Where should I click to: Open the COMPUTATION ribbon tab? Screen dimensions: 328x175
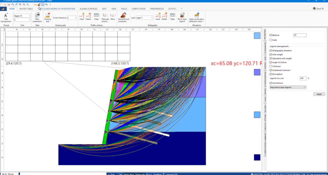pyautogui.click(x=138, y=9)
